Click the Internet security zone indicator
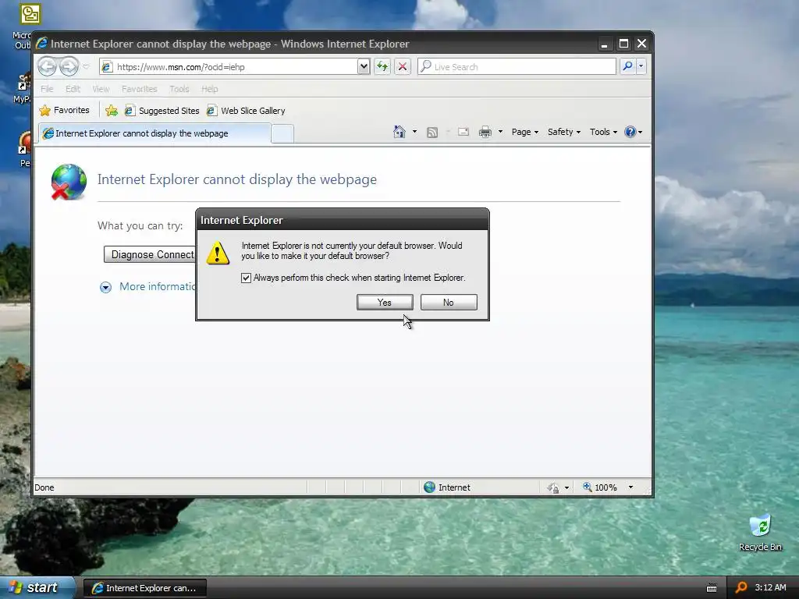The image size is (799, 599). click(x=447, y=487)
